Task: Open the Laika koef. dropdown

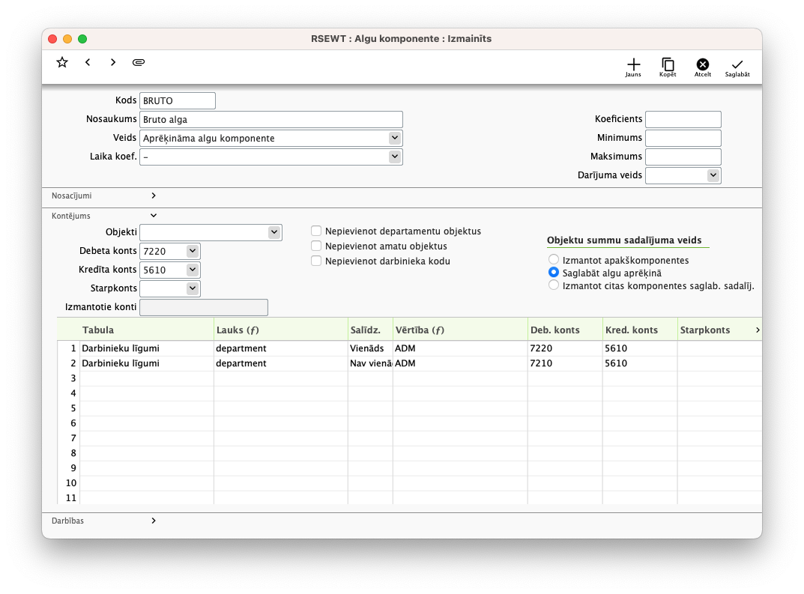Action: pos(394,157)
